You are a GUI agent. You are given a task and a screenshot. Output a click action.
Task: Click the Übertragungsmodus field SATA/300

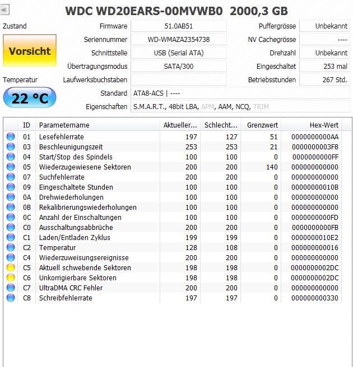coord(179,66)
